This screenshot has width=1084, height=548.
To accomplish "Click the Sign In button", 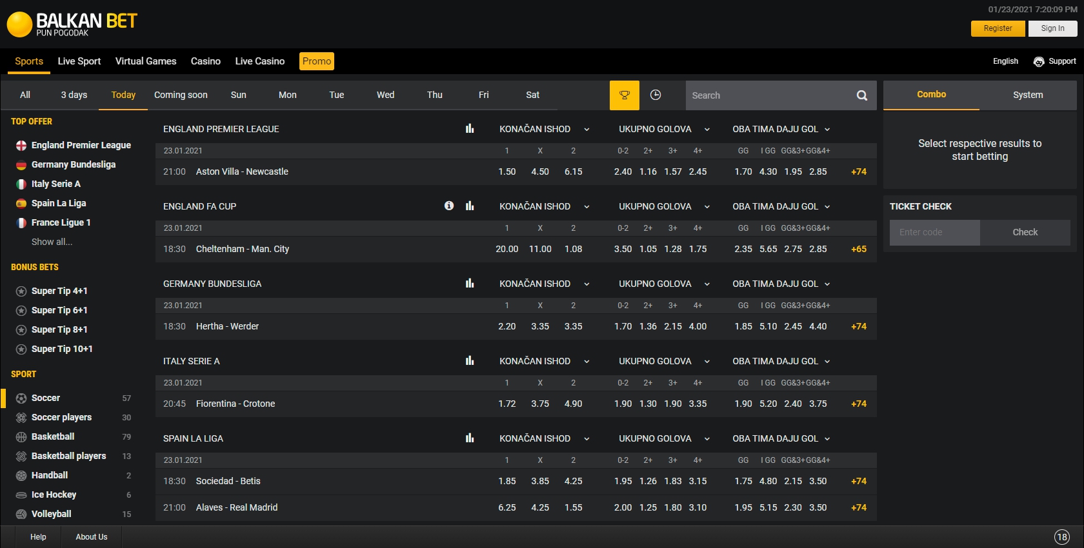I will 1052,28.
